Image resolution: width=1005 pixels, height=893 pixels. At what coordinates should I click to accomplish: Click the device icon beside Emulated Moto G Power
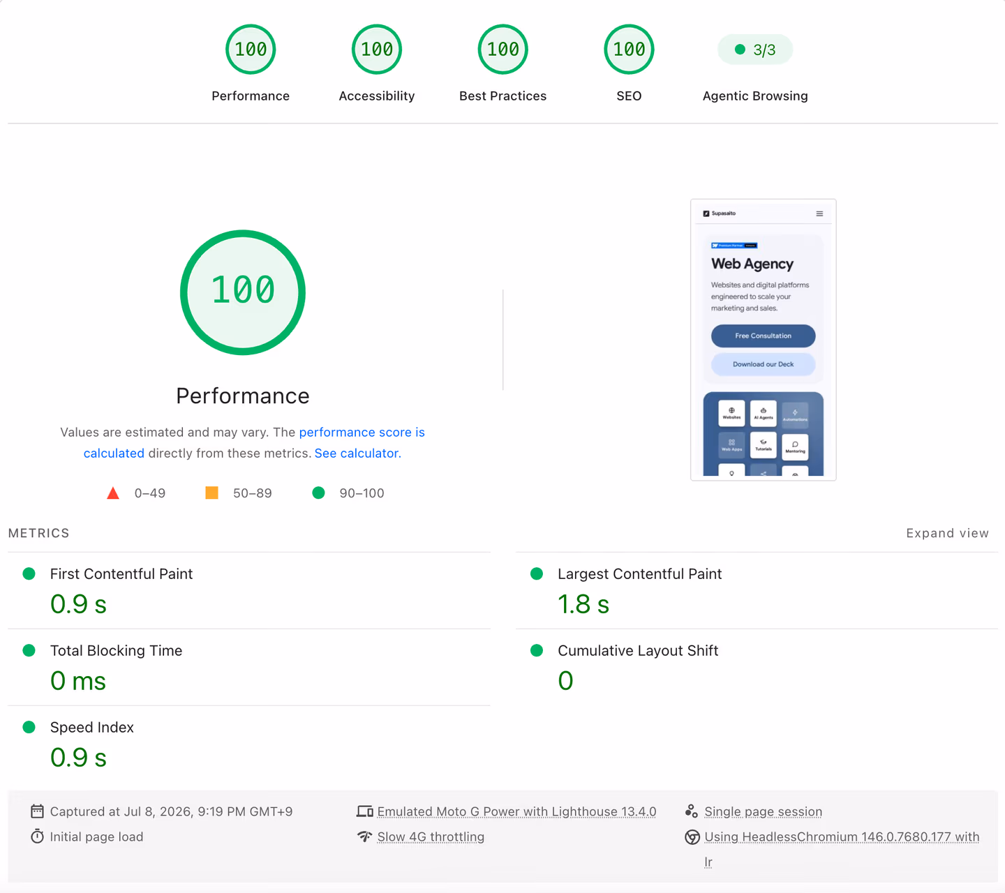365,811
